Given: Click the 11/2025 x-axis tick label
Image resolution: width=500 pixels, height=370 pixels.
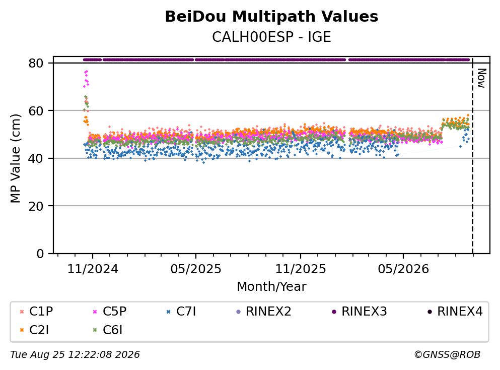Looking at the screenshot, I should coord(301,269).
